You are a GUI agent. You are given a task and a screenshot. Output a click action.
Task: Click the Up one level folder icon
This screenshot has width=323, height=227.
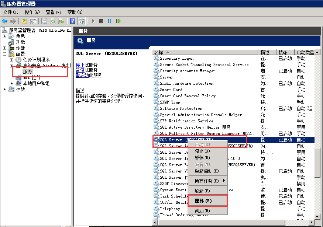[24, 21]
